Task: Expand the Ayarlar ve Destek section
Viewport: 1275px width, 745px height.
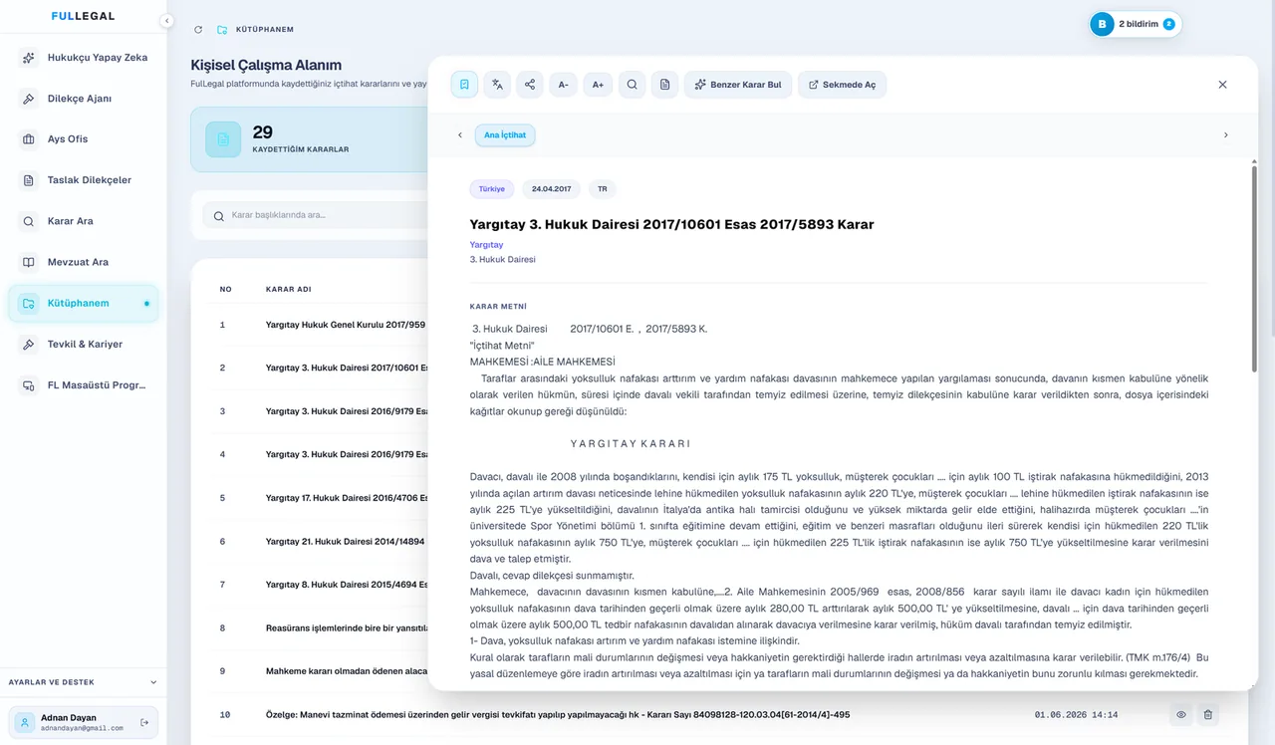Action: point(83,682)
